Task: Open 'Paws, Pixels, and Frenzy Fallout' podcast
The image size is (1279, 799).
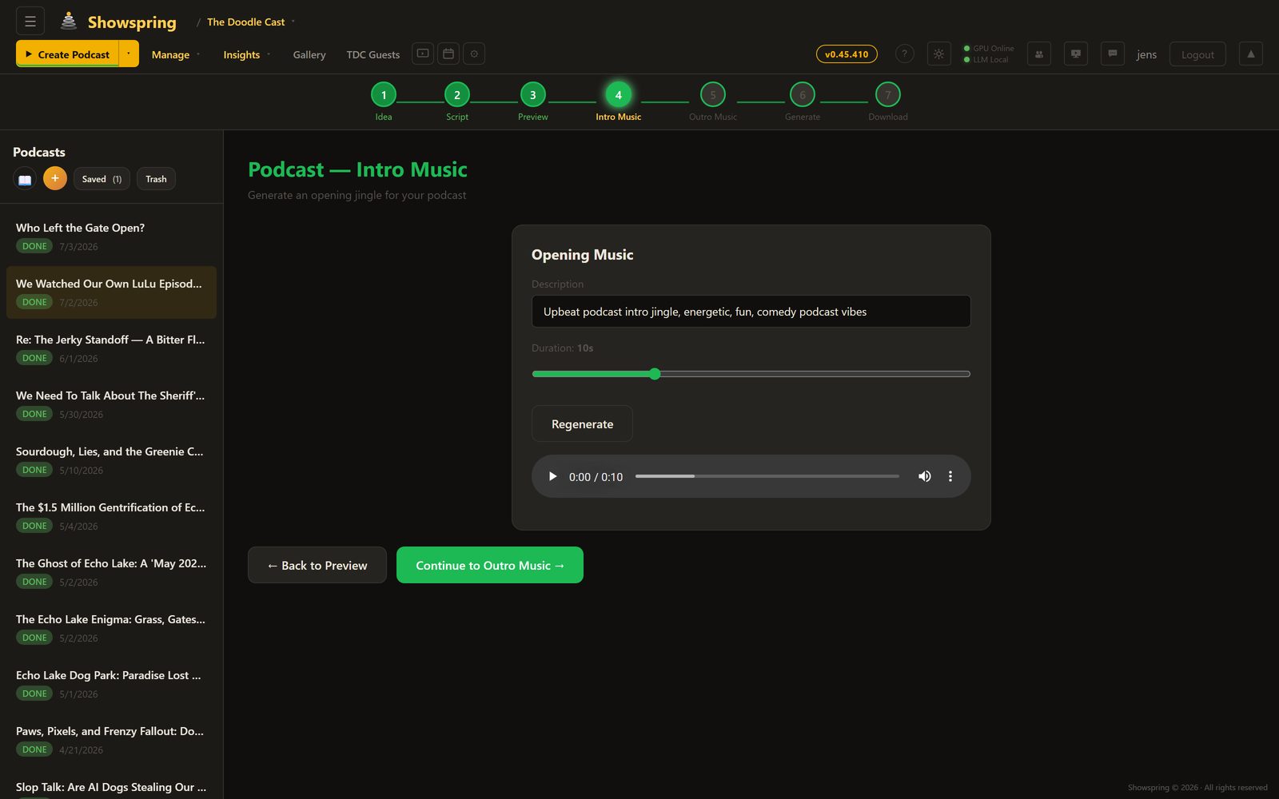Action: (x=111, y=740)
